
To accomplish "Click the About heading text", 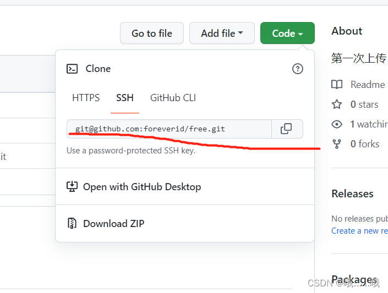I will (x=347, y=31).
